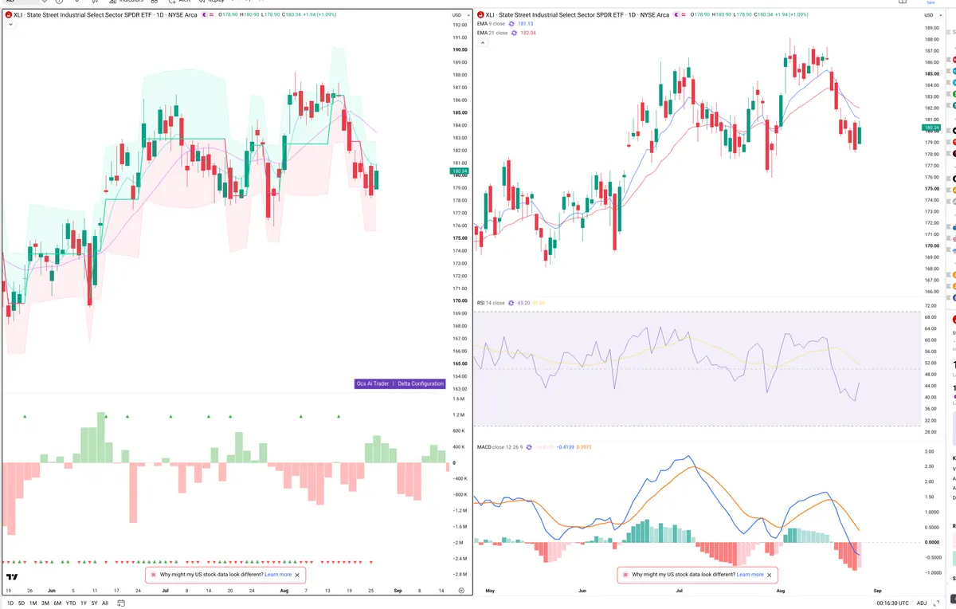Screen dimensions: 956x609
Task: Select the 1Y date range
Action: [84, 603]
